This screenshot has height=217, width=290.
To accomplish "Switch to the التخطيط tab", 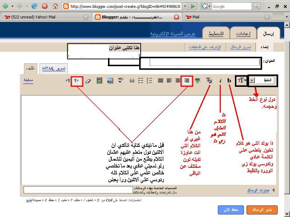I will pos(216,34).
